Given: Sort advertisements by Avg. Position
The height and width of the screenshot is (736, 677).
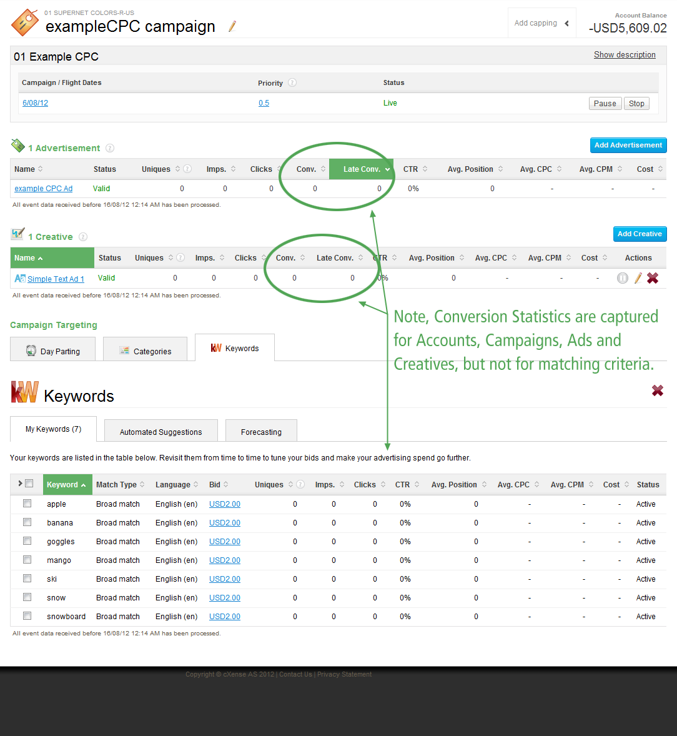Looking at the screenshot, I should (475, 169).
